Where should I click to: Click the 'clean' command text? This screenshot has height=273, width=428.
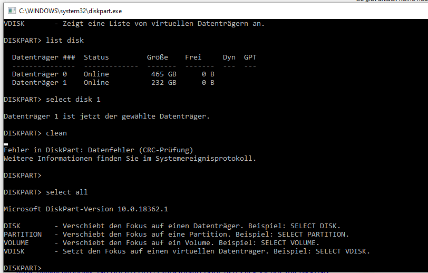tap(56, 133)
